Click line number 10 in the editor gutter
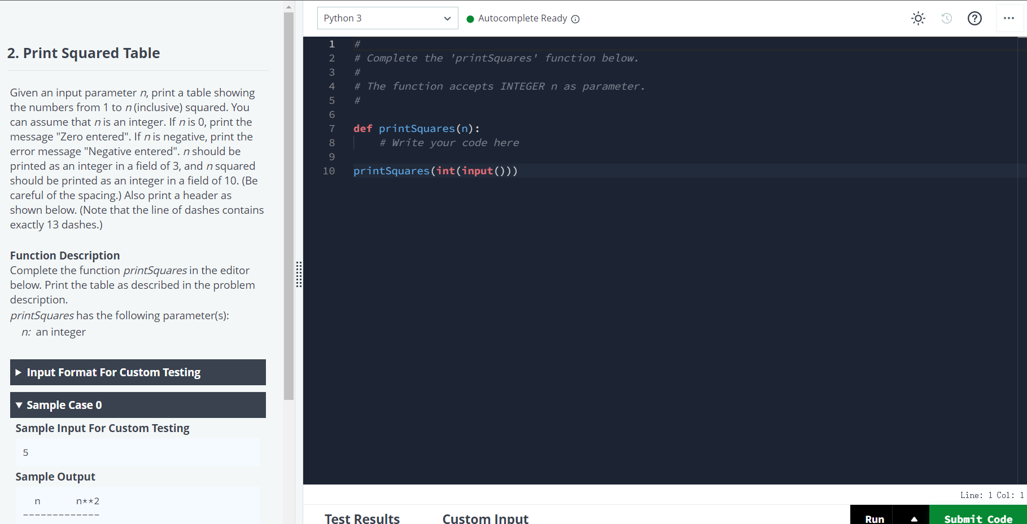 pyautogui.click(x=329, y=170)
